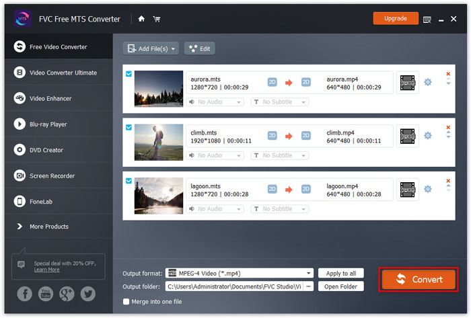
Task: Click the climb.mp4 output filename
Action: pyautogui.click(x=340, y=132)
